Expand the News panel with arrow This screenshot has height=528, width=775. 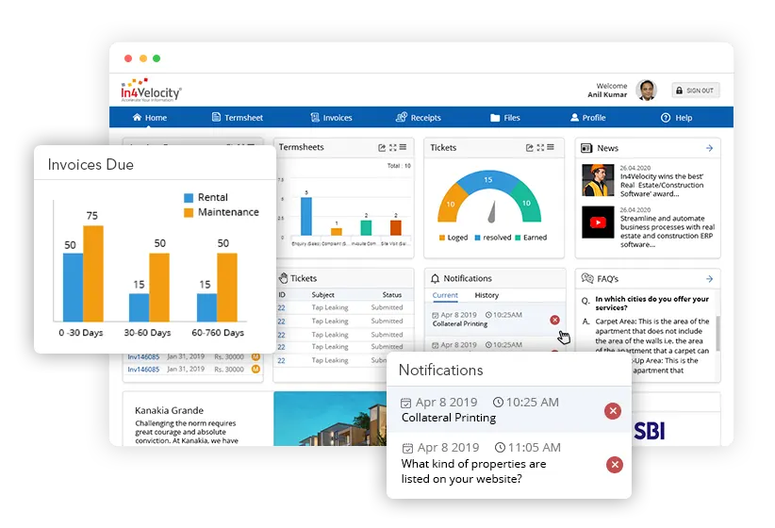[x=709, y=148]
